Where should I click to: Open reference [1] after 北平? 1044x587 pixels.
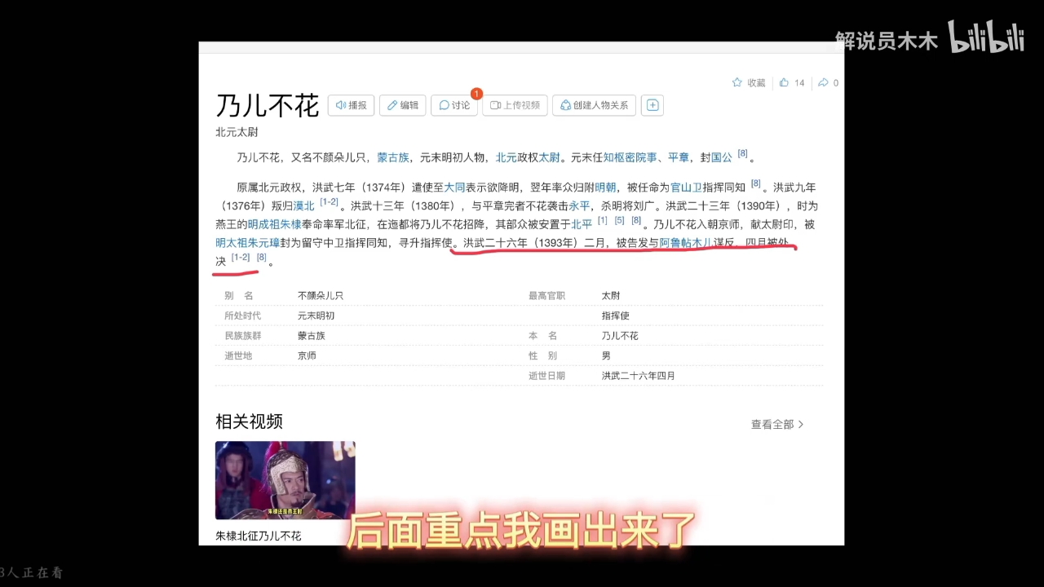(603, 221)
